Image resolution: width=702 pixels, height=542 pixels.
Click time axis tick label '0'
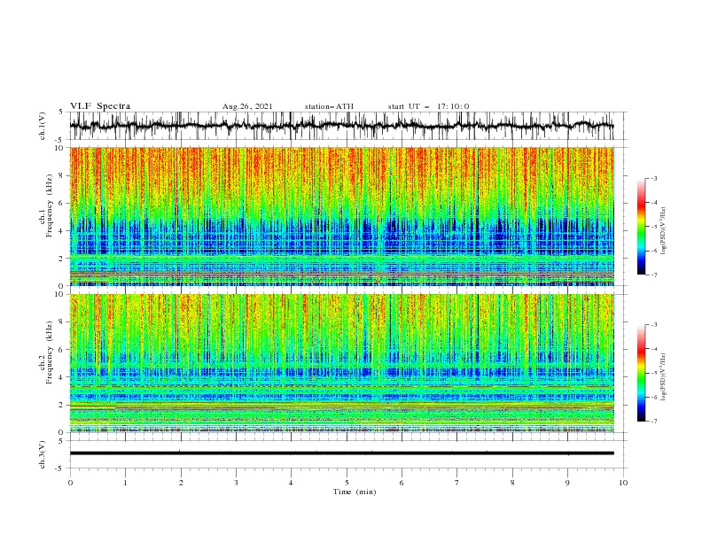(70, 483)
